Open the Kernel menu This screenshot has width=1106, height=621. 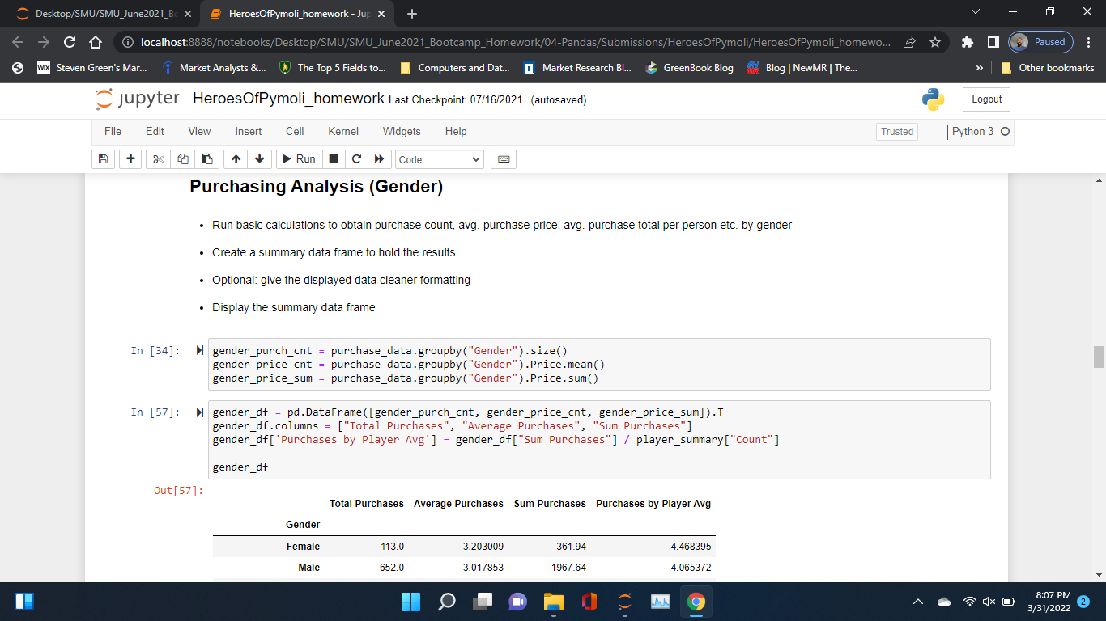pyautogui.click(x=343, y=131)
